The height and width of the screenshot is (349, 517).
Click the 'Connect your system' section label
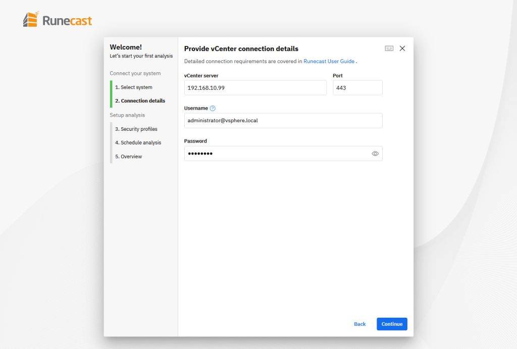[135, 73]
